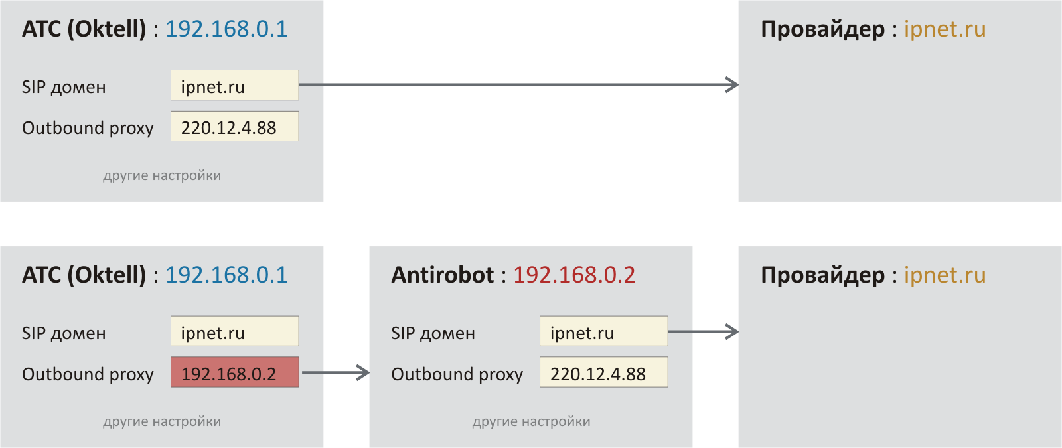1062x448 pixels.
Task: Click the SIP домен field in the bottom АТС panel
Action: [x=234, y=332]
